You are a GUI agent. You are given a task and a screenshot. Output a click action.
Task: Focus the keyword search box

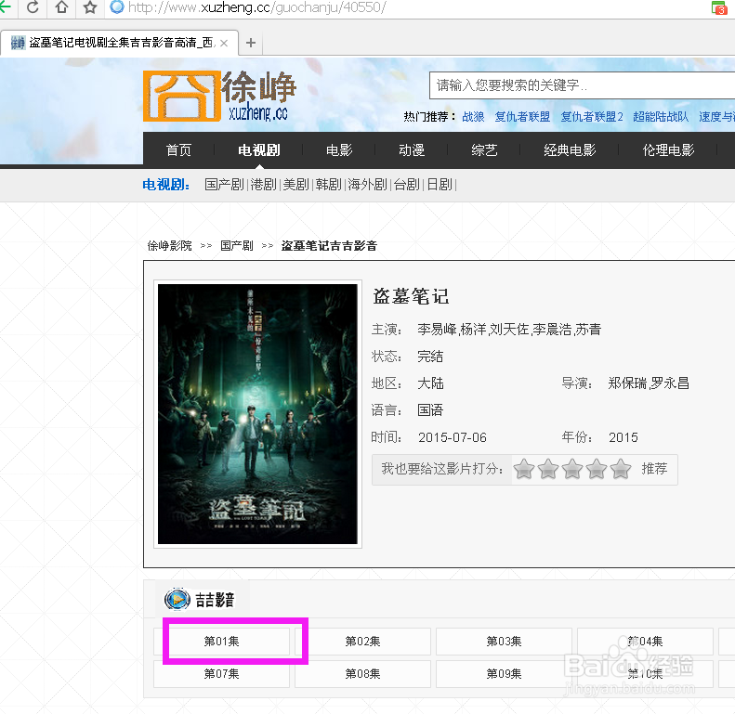pyautogui.click(x=582, y=85)
